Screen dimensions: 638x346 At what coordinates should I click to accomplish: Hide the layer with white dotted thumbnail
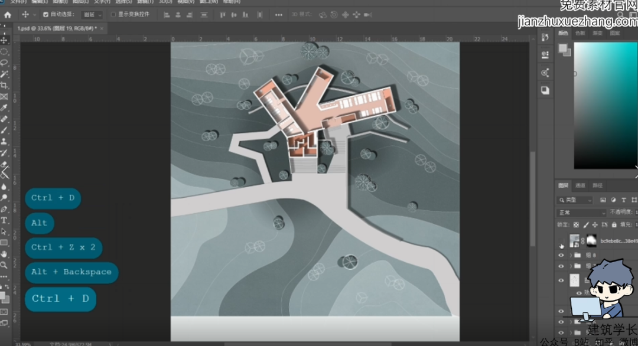point(561,280)
